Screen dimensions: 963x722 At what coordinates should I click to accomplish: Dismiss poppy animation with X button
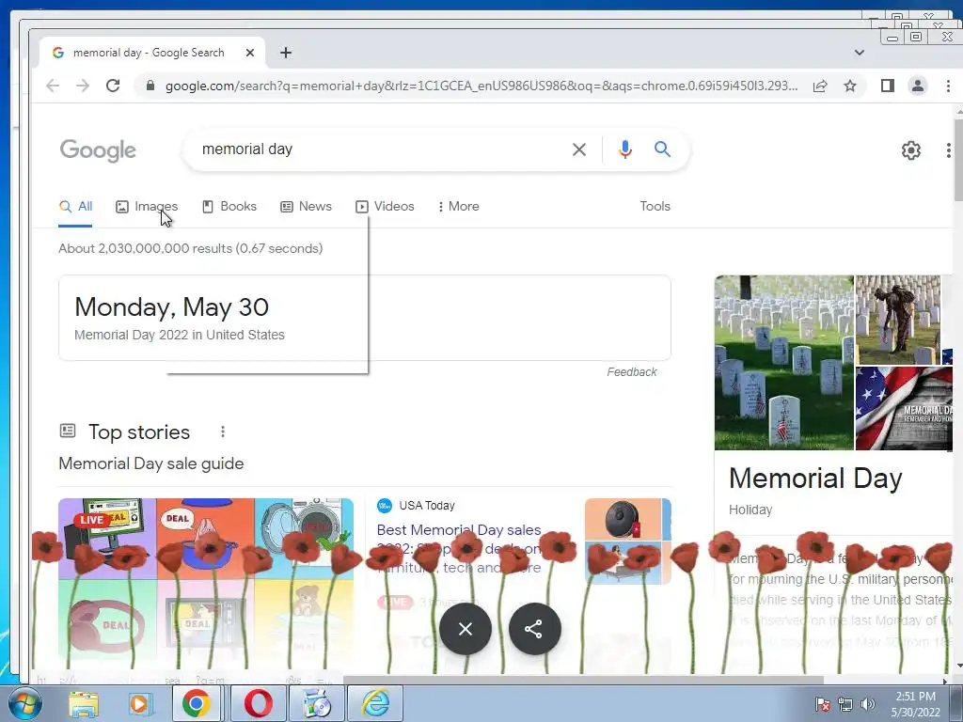466,629
